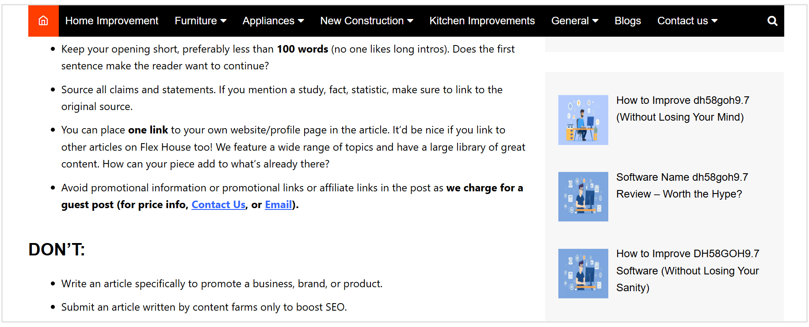The width and height of the screenshot is (809, 327).
Task: Open the Blogs menu item
Action: 628,20
